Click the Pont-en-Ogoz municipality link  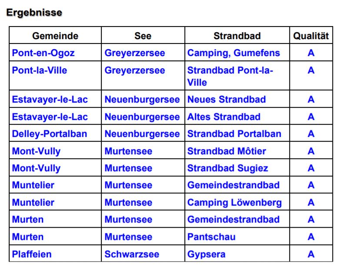coord(43,53)
